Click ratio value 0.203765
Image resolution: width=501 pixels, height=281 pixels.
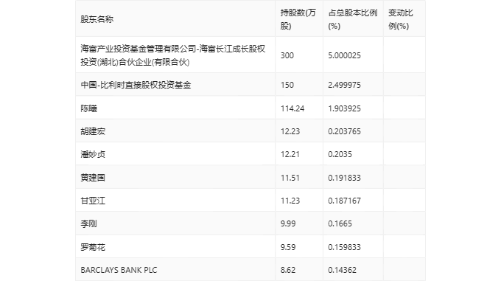click(x=345, y=131)
